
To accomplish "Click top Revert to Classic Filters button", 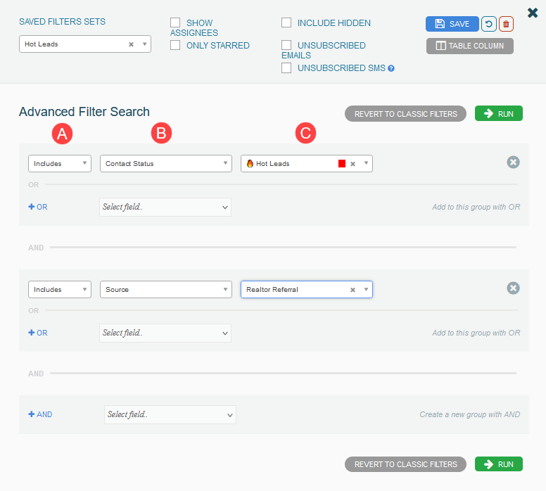I will [405, 114].
